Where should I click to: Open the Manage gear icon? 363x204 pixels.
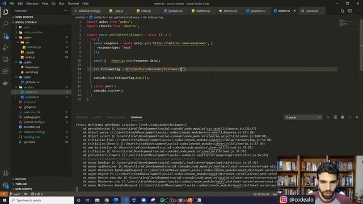5,185
